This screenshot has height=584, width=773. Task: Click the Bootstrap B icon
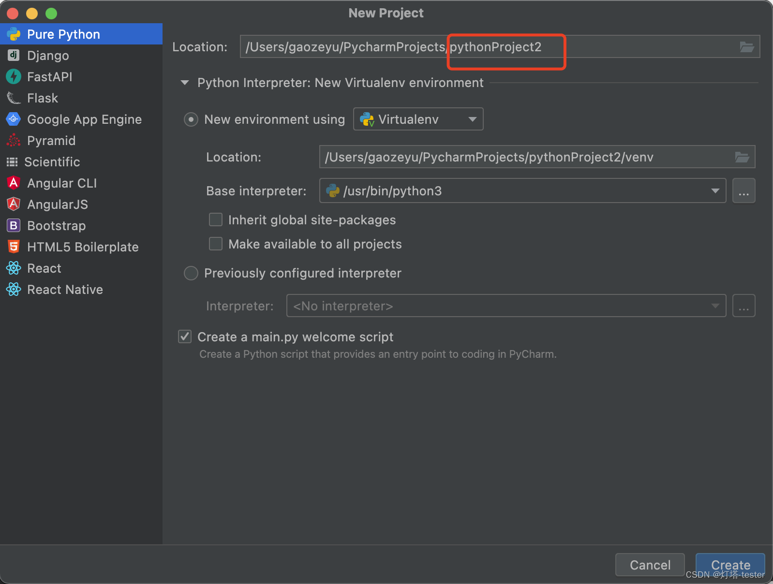click(14, 225)
